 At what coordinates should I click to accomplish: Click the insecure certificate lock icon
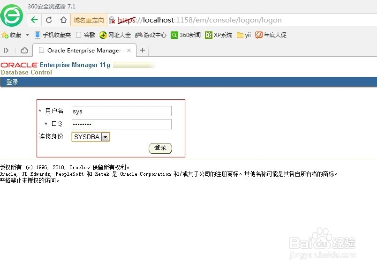coord(112,20)
